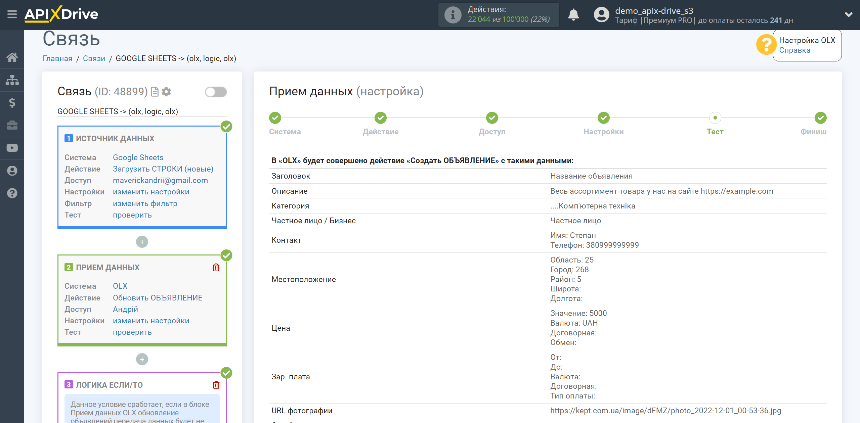This screenshot has width=860, height=423.
Task: Open connection settings gear
Action: 166,92
